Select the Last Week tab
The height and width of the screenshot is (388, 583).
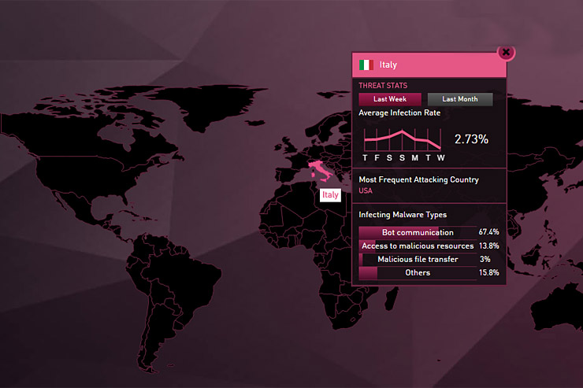point(391,99)
